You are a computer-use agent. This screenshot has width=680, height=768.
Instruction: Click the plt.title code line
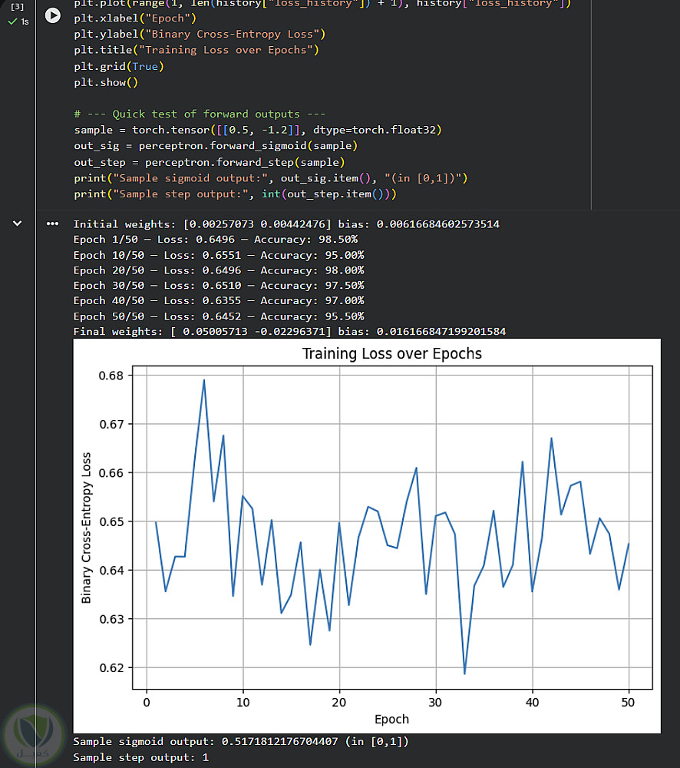pos(196,50)
